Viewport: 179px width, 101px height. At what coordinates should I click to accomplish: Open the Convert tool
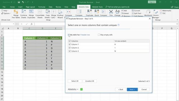pyautogui.click(x=136, y=11)
